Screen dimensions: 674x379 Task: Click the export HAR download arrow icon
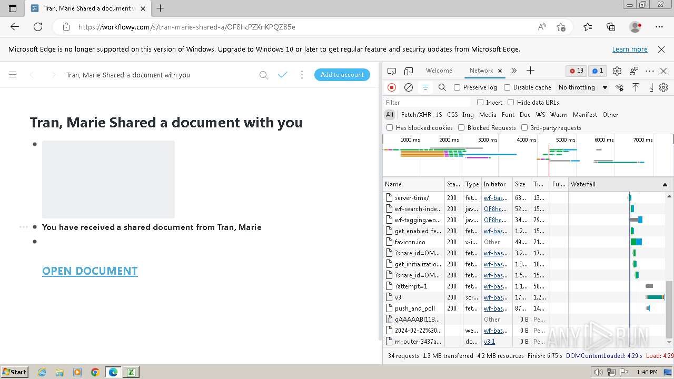(651, 87)
